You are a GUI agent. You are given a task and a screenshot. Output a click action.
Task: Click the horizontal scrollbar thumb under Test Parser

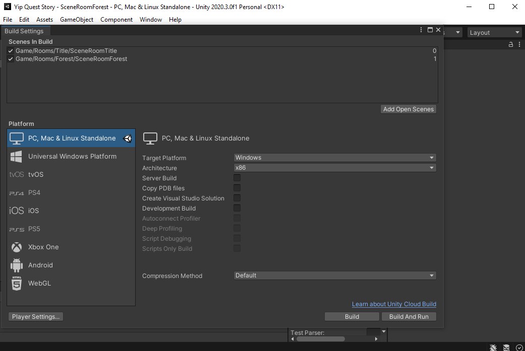pos(321,339)
